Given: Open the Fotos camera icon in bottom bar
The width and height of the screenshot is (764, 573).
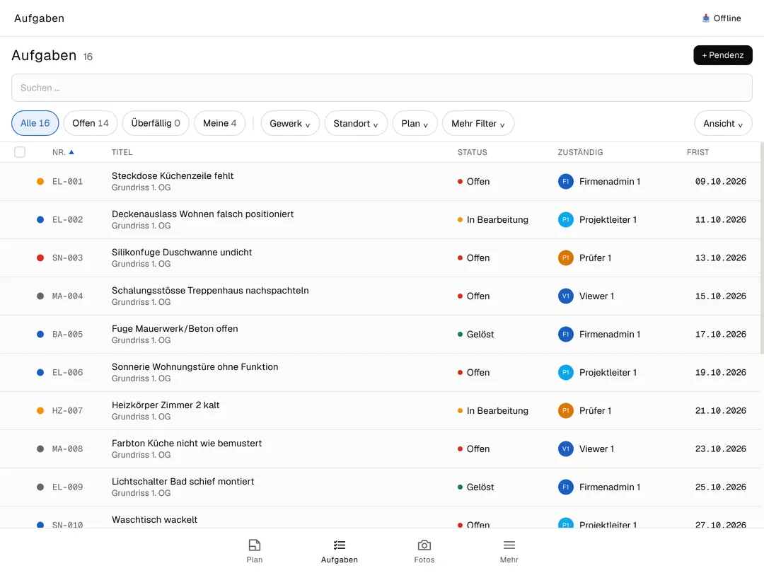Looking at the screenshot, I should pos(424,545).
